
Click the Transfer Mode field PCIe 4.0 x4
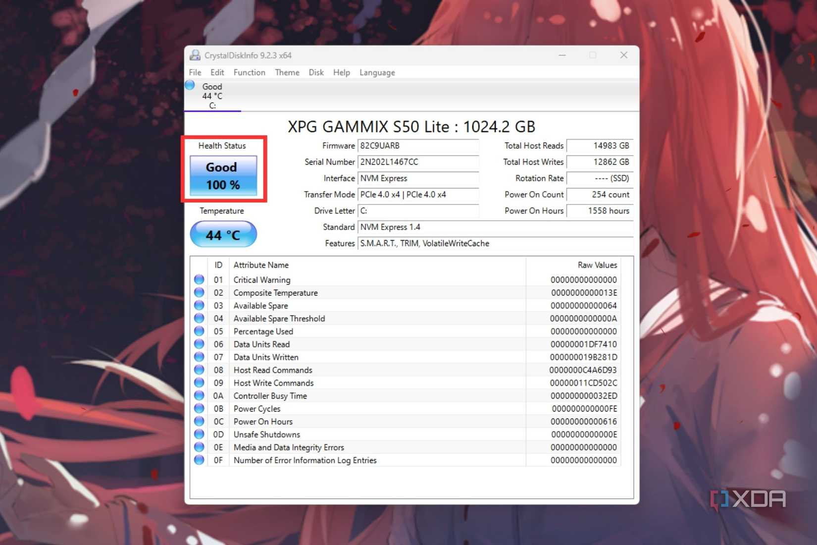click(418, 195)
